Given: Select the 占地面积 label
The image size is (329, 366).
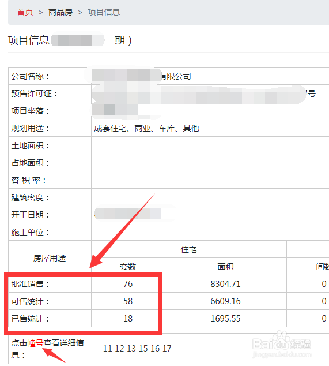Looking at the screenshot, I should [31, 163].
